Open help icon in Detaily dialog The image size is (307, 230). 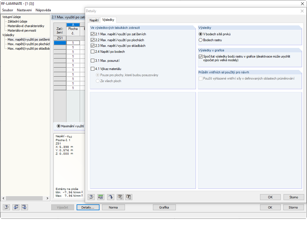tap(91, 197)
